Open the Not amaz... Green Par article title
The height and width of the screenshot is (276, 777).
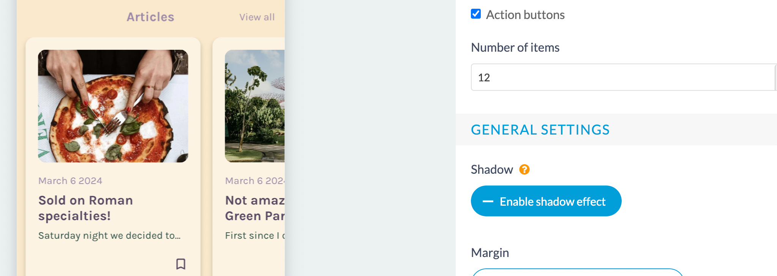255,208
